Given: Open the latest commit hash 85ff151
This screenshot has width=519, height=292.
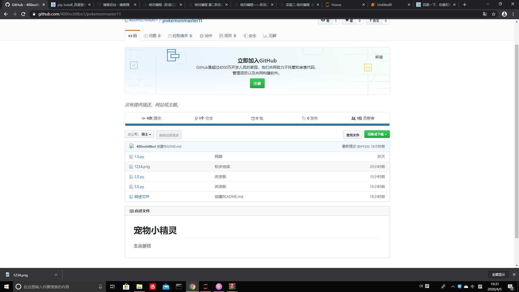Looking at the screenshot, I should pyautogui.click(x=363, y=147).
